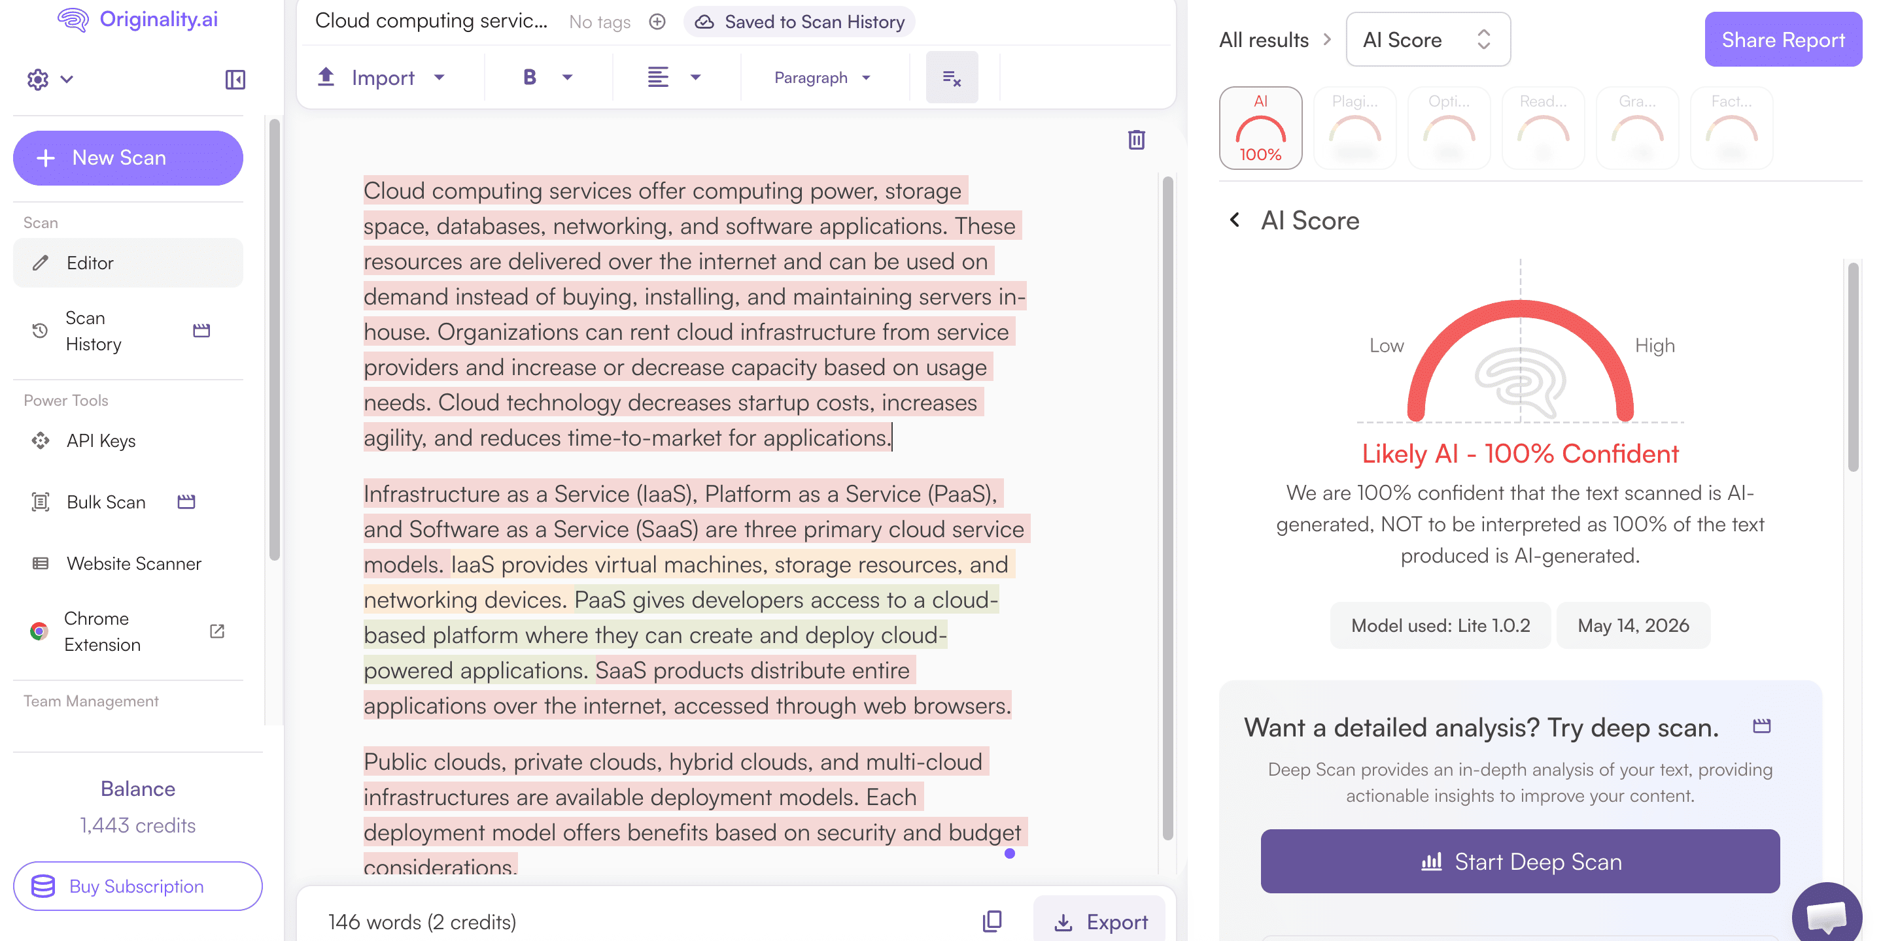This screenshot has width=1881, height=941.
Task: Open Website Scanner in the sidebar
Action: pyautogui.click(x=128, y=563)
